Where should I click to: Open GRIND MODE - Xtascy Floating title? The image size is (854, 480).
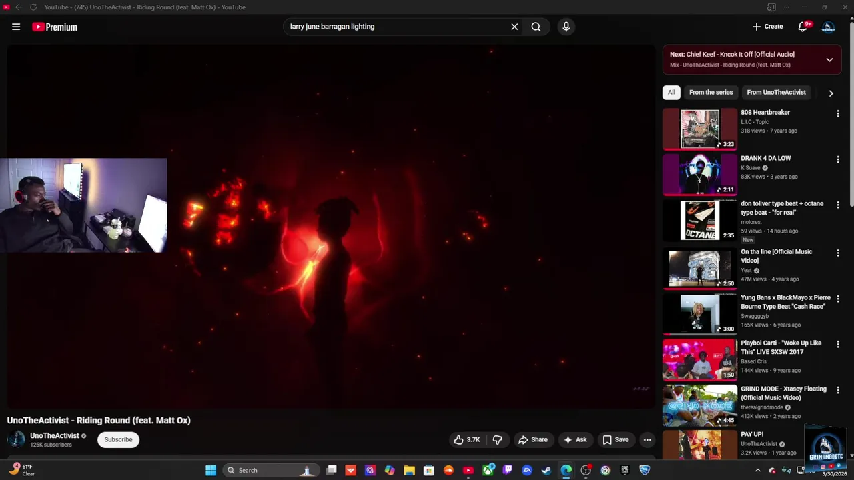pyautogui.click(x=783, y=393)
